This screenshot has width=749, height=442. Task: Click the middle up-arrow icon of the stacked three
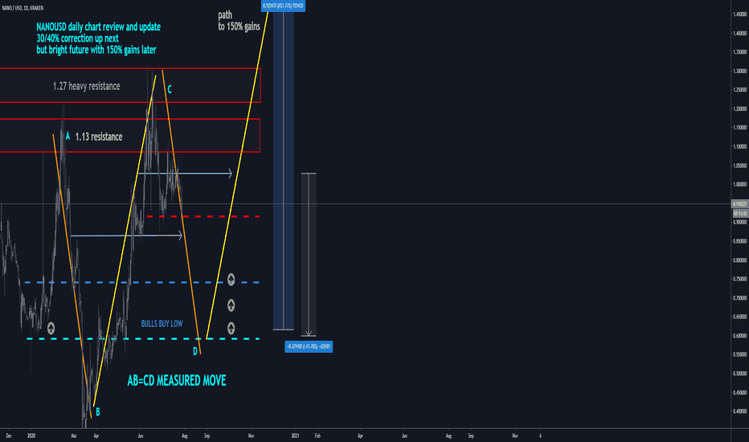pyautogui.click(x=231, y=305)
